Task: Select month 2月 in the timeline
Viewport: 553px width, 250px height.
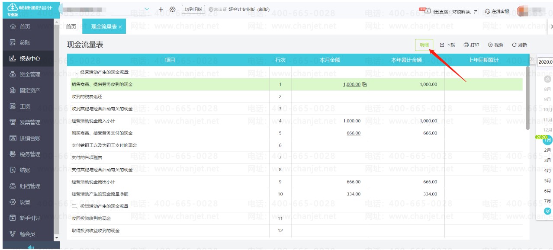Action: pos(548,150)
